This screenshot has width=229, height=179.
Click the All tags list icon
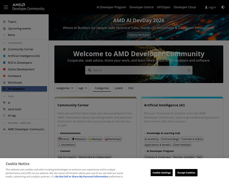[x=4, y=116]
